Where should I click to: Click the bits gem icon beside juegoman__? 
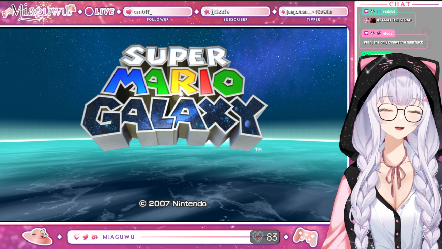click(283, 12)
